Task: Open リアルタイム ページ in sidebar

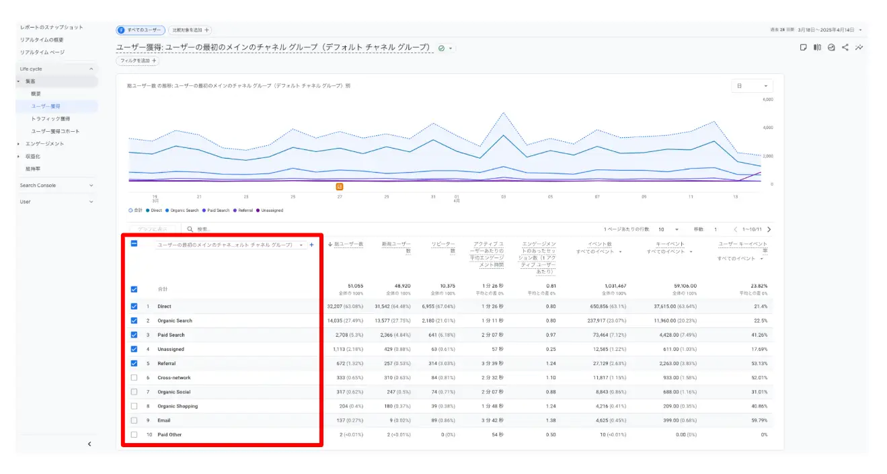Action: coord(42,52)
